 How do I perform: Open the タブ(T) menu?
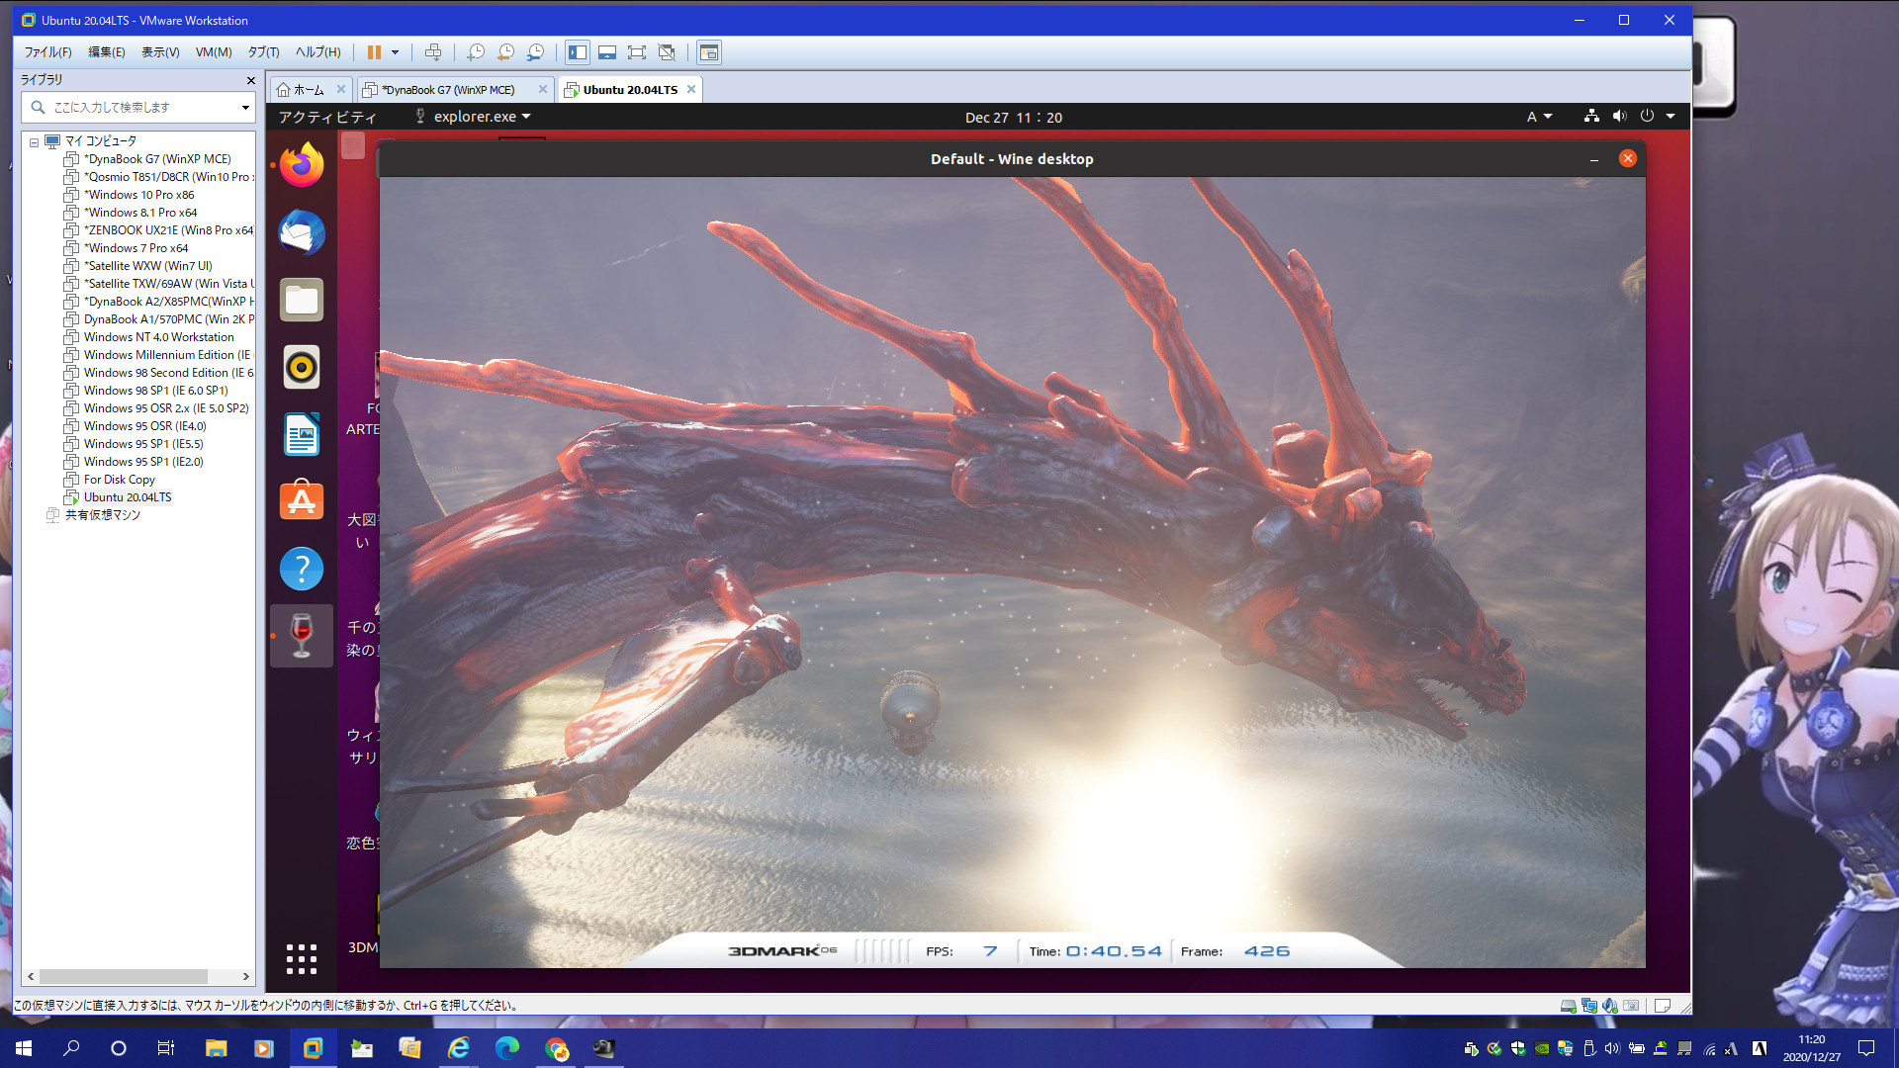tap(263, 52)
